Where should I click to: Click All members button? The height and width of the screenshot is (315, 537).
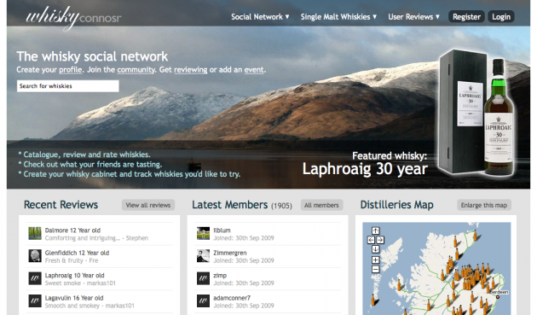(x=321, y=205)
